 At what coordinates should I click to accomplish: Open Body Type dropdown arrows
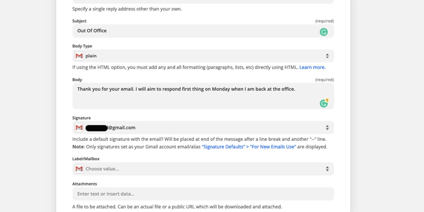327,56
